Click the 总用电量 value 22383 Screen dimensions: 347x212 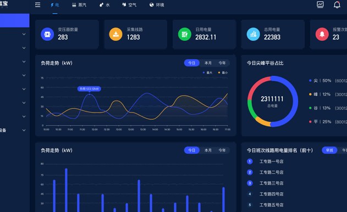[272, 37]
